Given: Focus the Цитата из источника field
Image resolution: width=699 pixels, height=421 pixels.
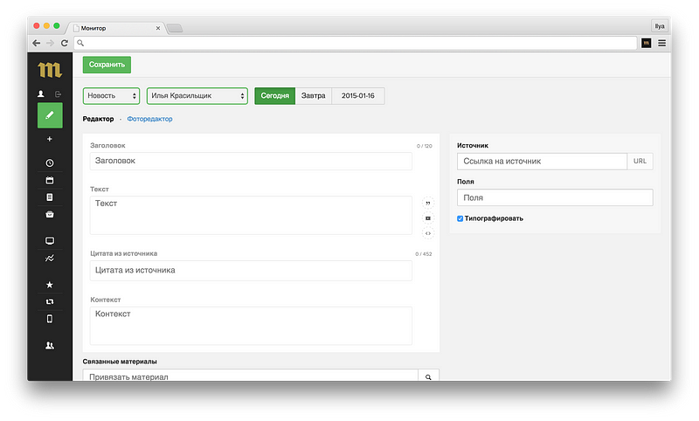Looking at the screenshot, I should click(x=251, y=271).
